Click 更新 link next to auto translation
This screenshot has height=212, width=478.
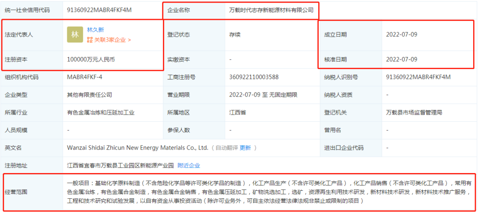[245, 148]
